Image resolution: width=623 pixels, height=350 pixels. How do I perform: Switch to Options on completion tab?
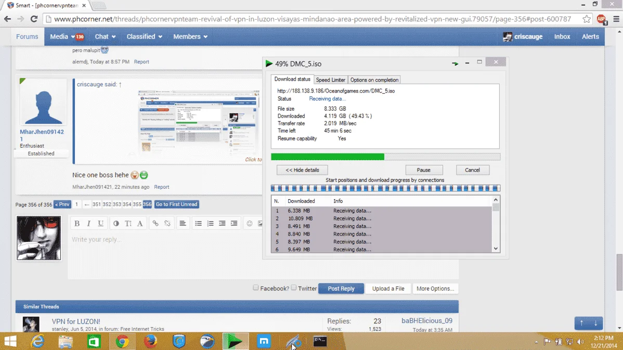(374, 80)
